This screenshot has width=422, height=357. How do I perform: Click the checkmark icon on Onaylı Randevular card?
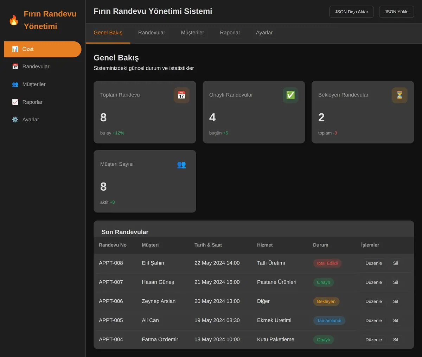click(x=290, y=95)
